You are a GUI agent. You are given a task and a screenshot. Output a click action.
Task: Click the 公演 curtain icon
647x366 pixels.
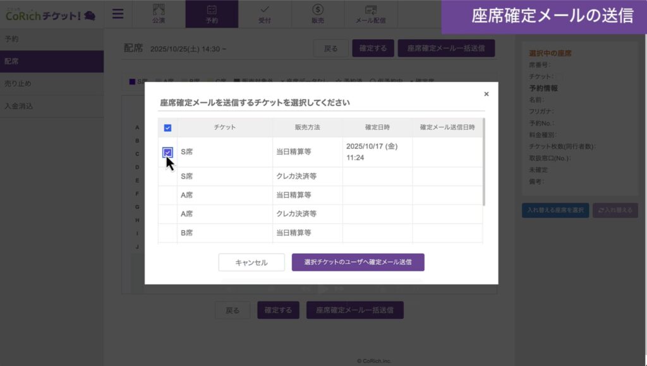tap(159, 10)
